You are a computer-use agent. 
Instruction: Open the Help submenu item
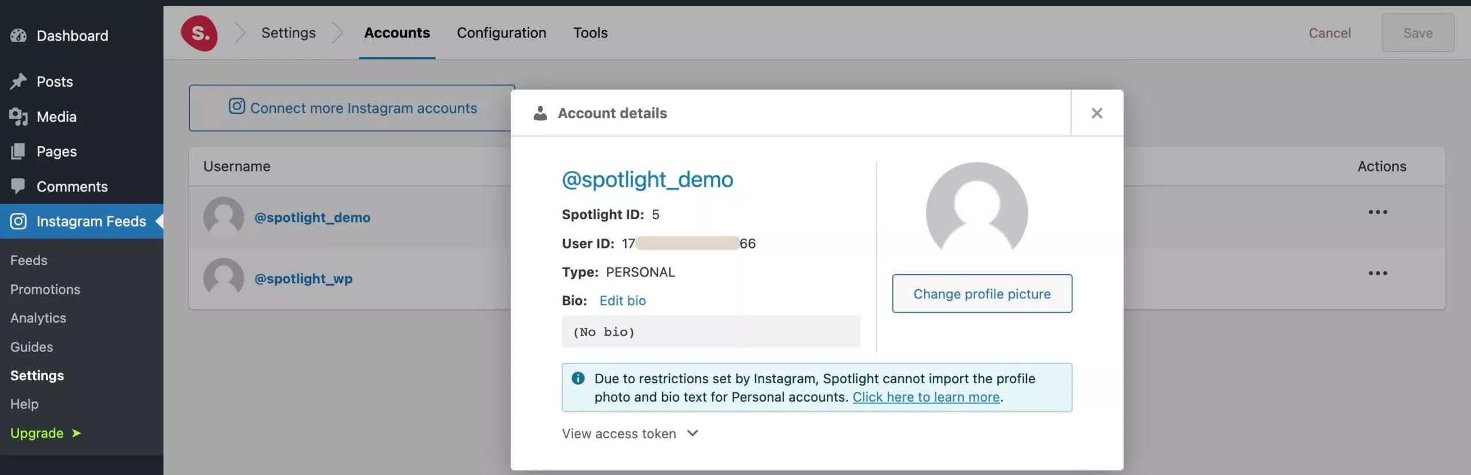coord(24,404)
